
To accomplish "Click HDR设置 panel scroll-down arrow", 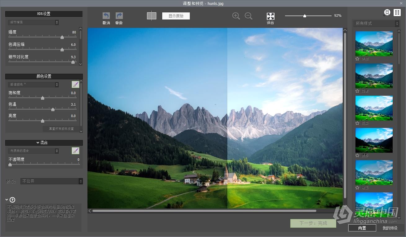I will pyautogui.click(x=81, y=64).
